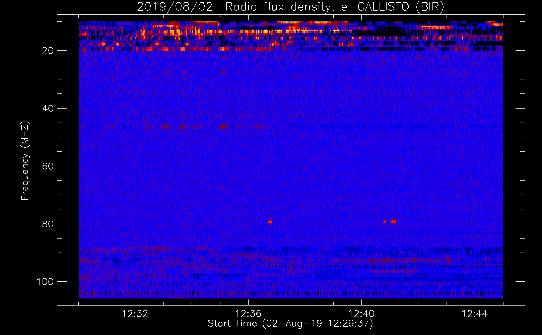The height and width of the screenshot is (335, 542).
Task: Click the 12:40 time tick label
Action: [361, 314]
